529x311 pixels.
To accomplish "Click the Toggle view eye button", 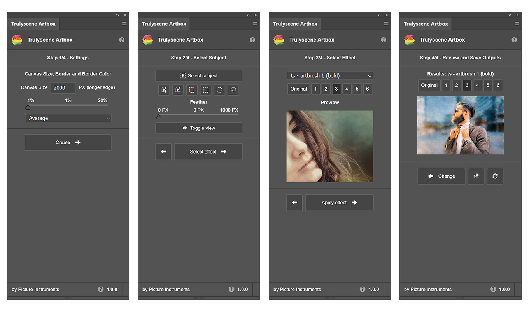I will tap(199, 128).
